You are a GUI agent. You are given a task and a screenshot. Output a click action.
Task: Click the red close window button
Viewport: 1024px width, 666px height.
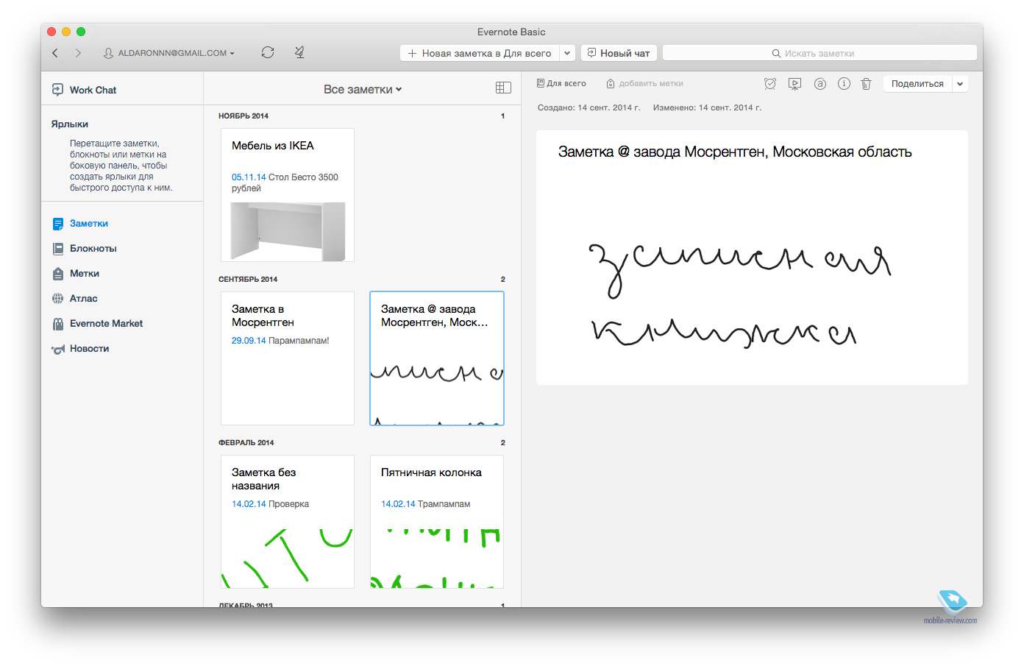click(x=51, y=32)
